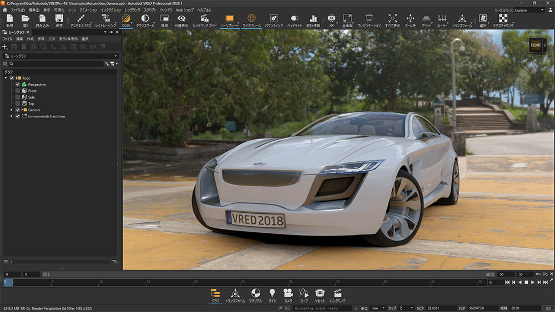555x312 pixels.
Task: Click the add node plus button
Action: tap(4, 47)
